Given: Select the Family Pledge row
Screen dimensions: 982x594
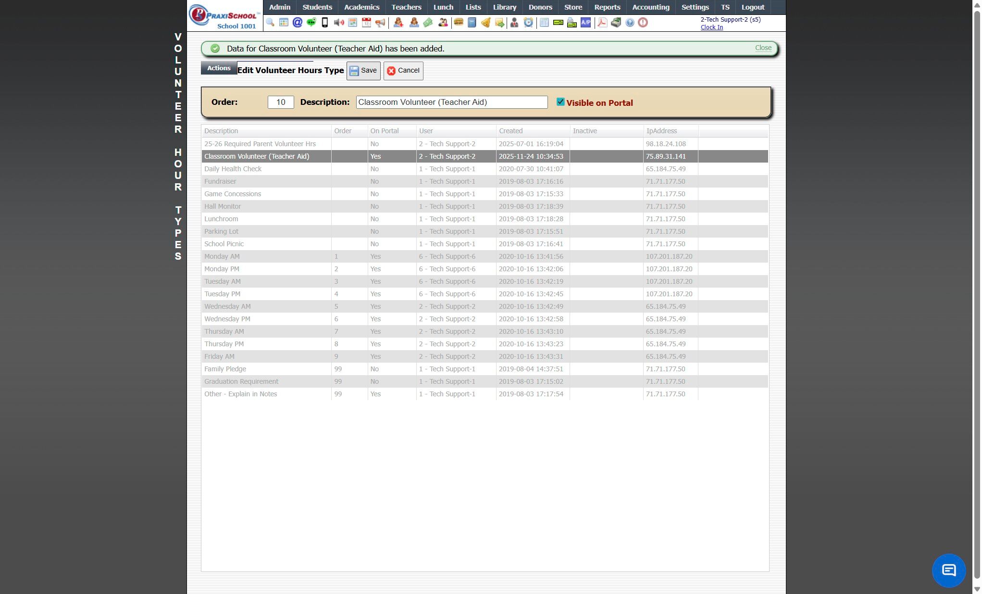Looking at the screenshot, I should (225, 369).
